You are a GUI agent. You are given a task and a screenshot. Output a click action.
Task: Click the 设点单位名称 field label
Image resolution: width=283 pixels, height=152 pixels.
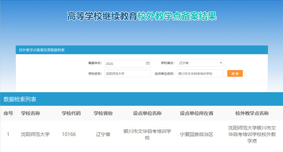point(165,74)
